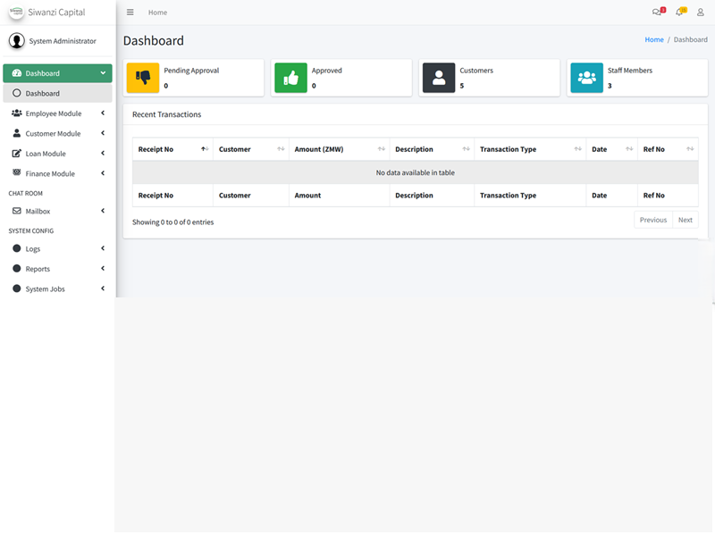The image size is (715, 535).
Task: Click the Customers card person icon
Action: click(x=437, y=77)
